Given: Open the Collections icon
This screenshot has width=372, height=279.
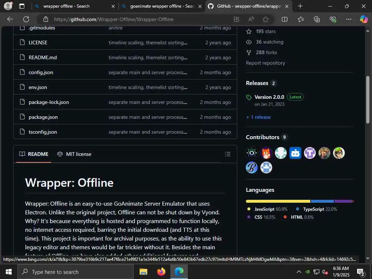Looking at the screenshot, I should pyautogui.click(x=317, y=19).
